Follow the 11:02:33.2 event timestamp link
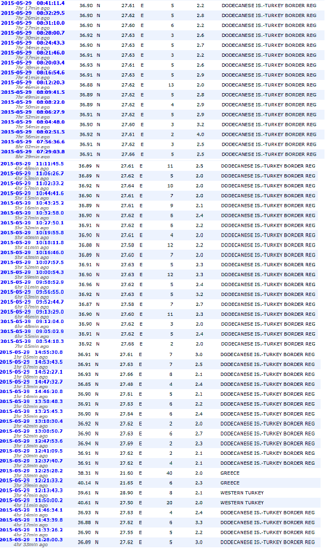325x549 pixels. (32, 183)
